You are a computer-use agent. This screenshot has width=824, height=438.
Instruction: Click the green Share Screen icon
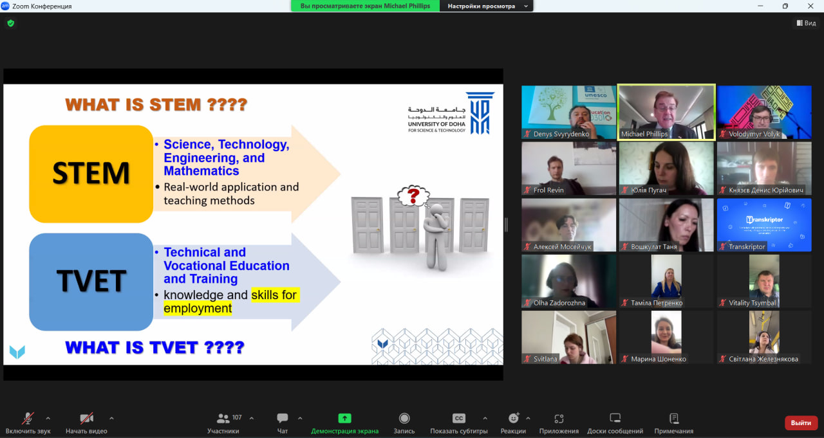(x=344, y=419)
